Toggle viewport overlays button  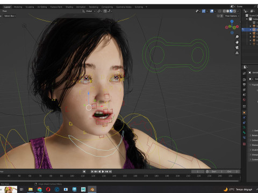pos(212,11)
